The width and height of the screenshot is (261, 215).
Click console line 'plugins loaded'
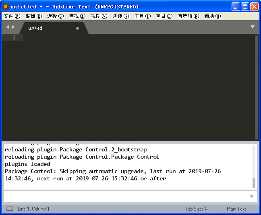click(27, 164)
